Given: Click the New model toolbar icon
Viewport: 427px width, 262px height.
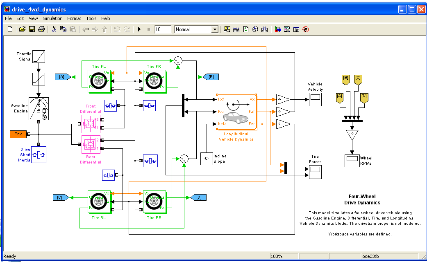Looking at the screenshot, I should (10, 29).
